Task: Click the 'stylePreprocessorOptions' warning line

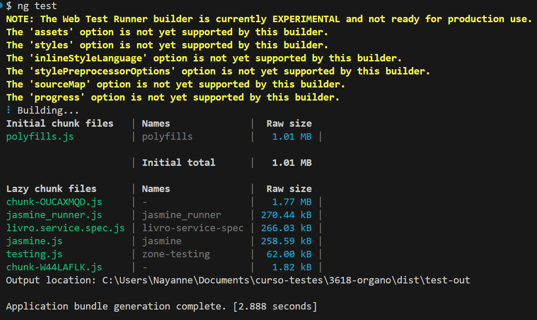Action: (x=218, y=71)
